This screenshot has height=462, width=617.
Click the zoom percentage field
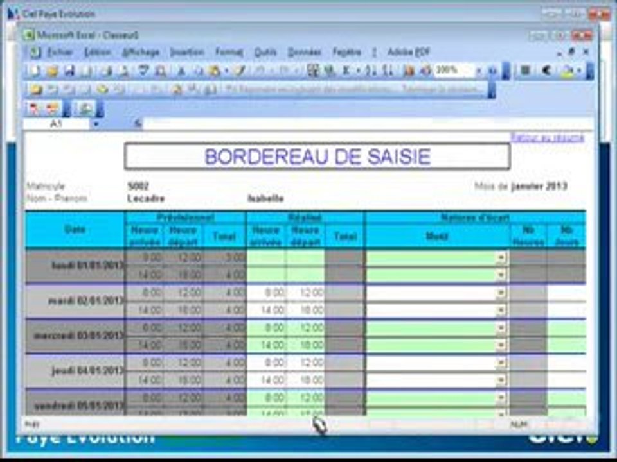(x=454, y=71)
